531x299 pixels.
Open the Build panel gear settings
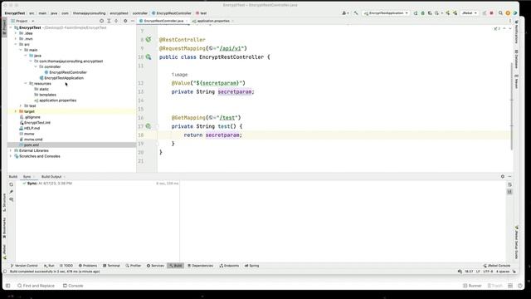(503, 177)
